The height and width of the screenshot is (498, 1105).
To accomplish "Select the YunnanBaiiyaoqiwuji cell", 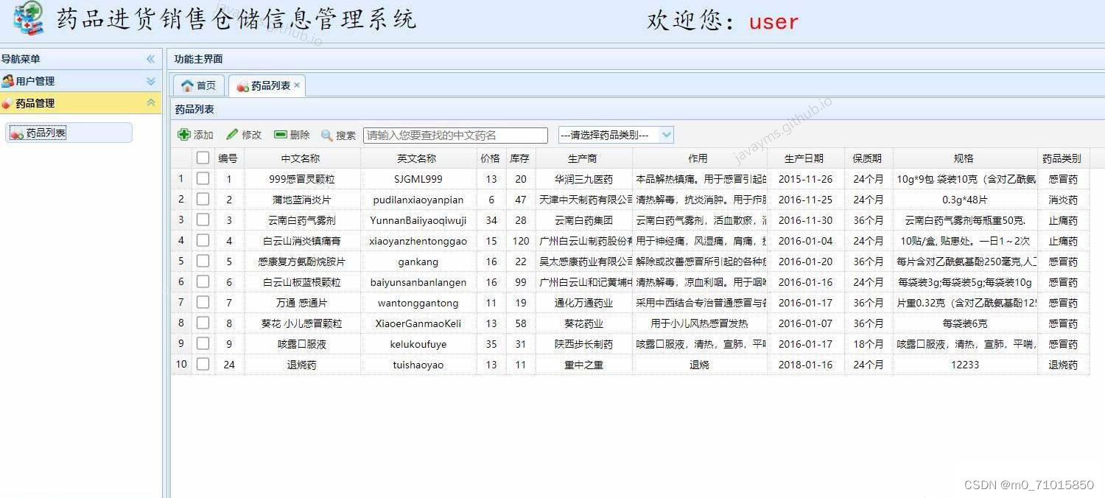I will [x=418, y=220].
